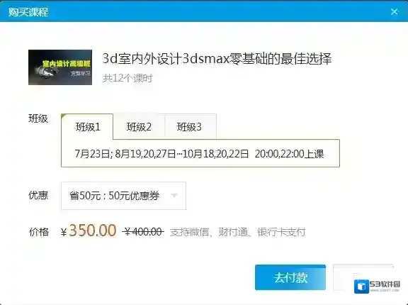Click the 共12个课时 text
Screen dimensions: 408x305
click(127, 78)
